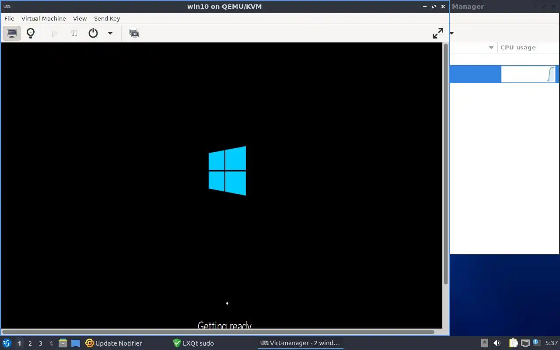
Task: Click the clock showing 5:37
Action: [x=551, y=343]
